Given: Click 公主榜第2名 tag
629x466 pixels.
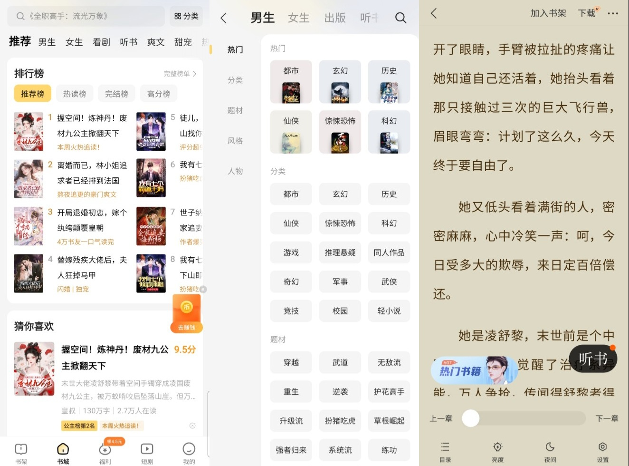Looking at the screenshot, I should coord(79,426).
